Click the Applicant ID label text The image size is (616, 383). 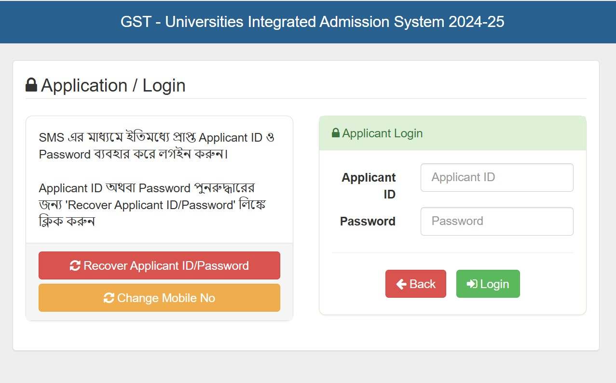click(368, 185)
